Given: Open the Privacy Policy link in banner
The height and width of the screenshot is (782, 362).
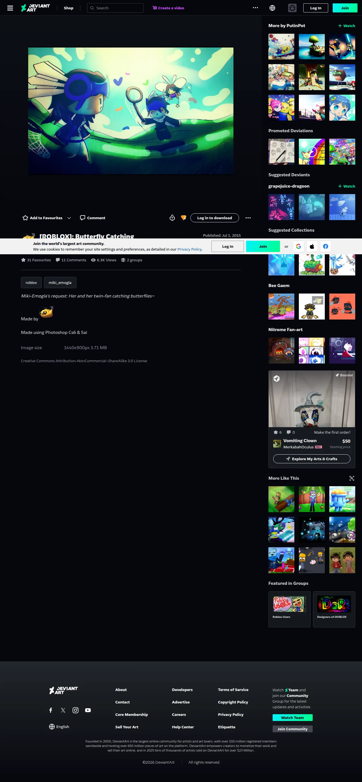Looking at the screenshot, I should pos(189,249).
